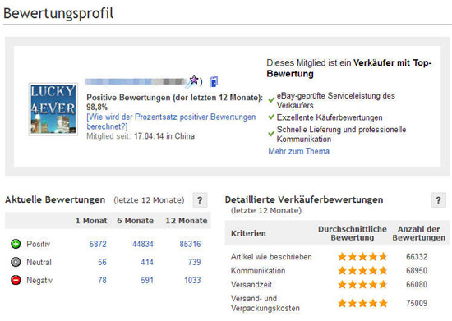View 85316 positive ratings for 12 Monate
This screenshot has width=452, height=321.
click(190, 244)
